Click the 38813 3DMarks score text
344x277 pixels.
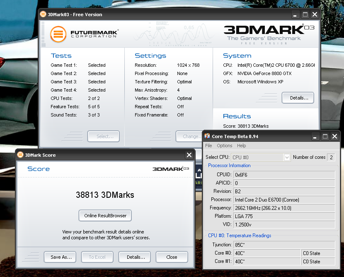click(x=105, y=195)
